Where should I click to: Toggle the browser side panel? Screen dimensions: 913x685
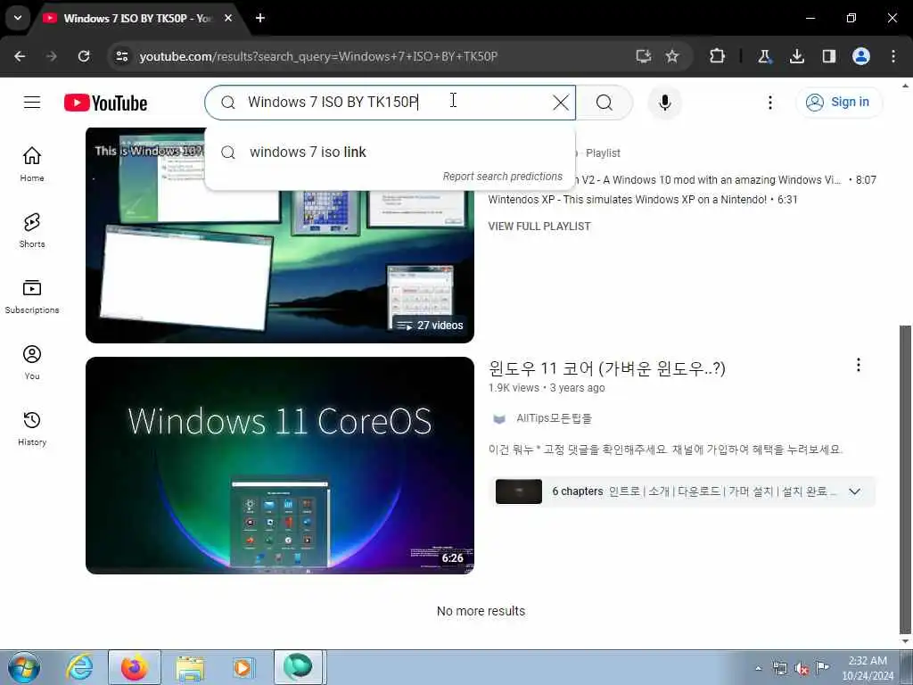[829, 56]
